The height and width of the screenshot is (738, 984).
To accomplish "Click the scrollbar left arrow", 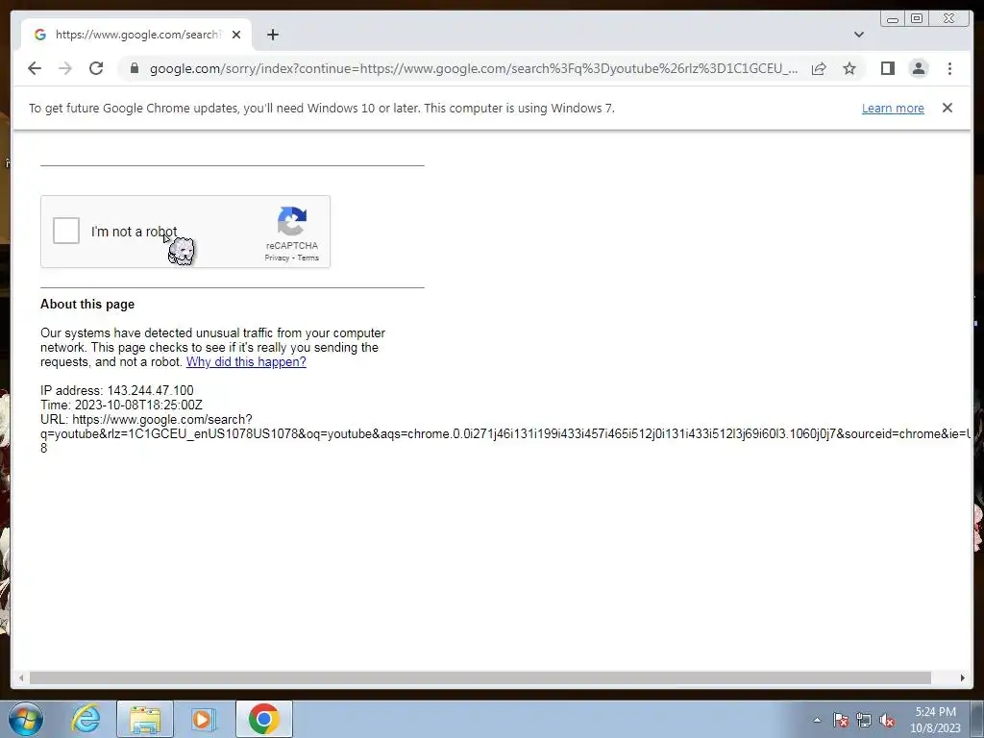I will click(21, 677).
